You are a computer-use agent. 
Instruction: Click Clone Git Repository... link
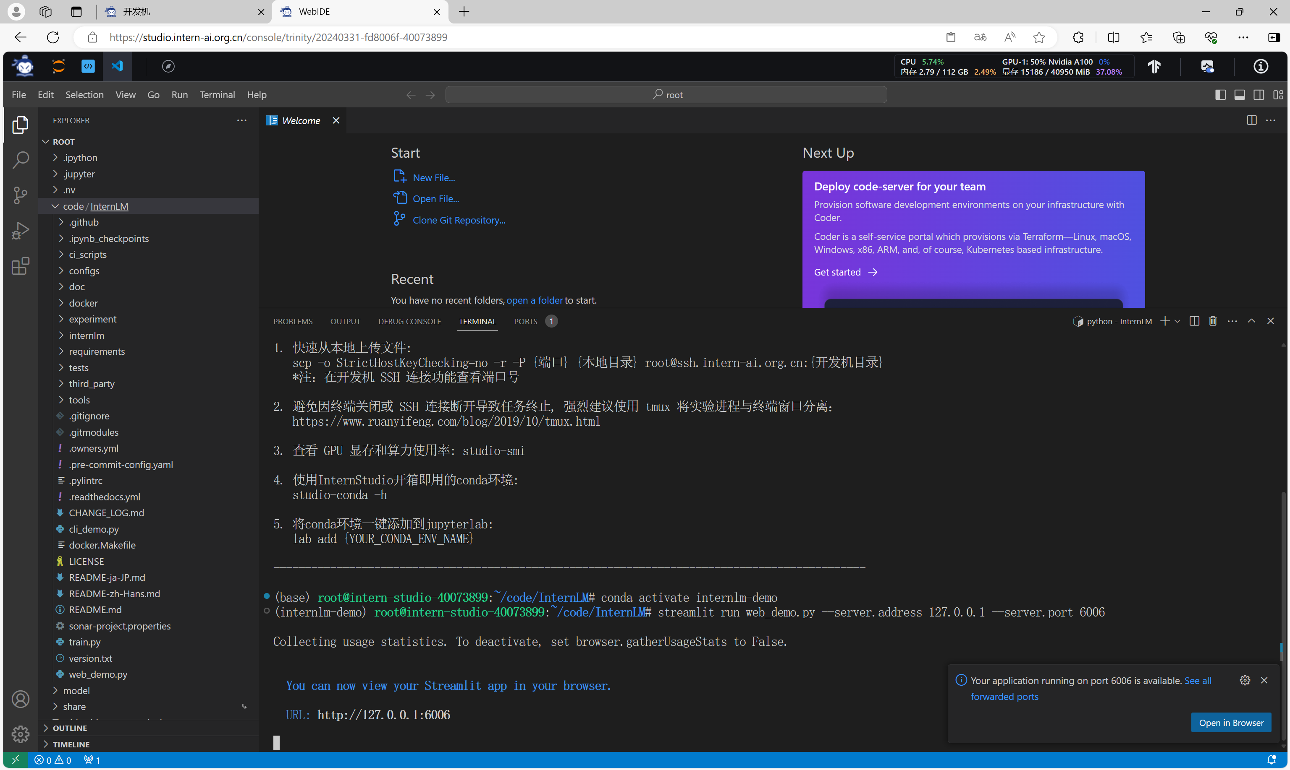[x=459, y=220]
